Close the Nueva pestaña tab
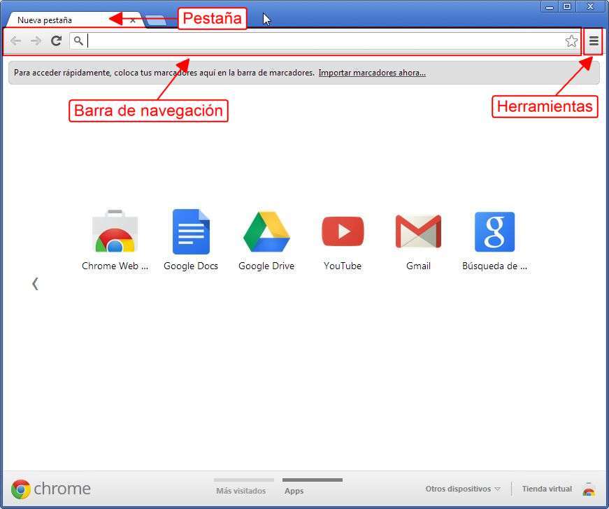This screenshot has width=609, height=509. pos(133,20)
